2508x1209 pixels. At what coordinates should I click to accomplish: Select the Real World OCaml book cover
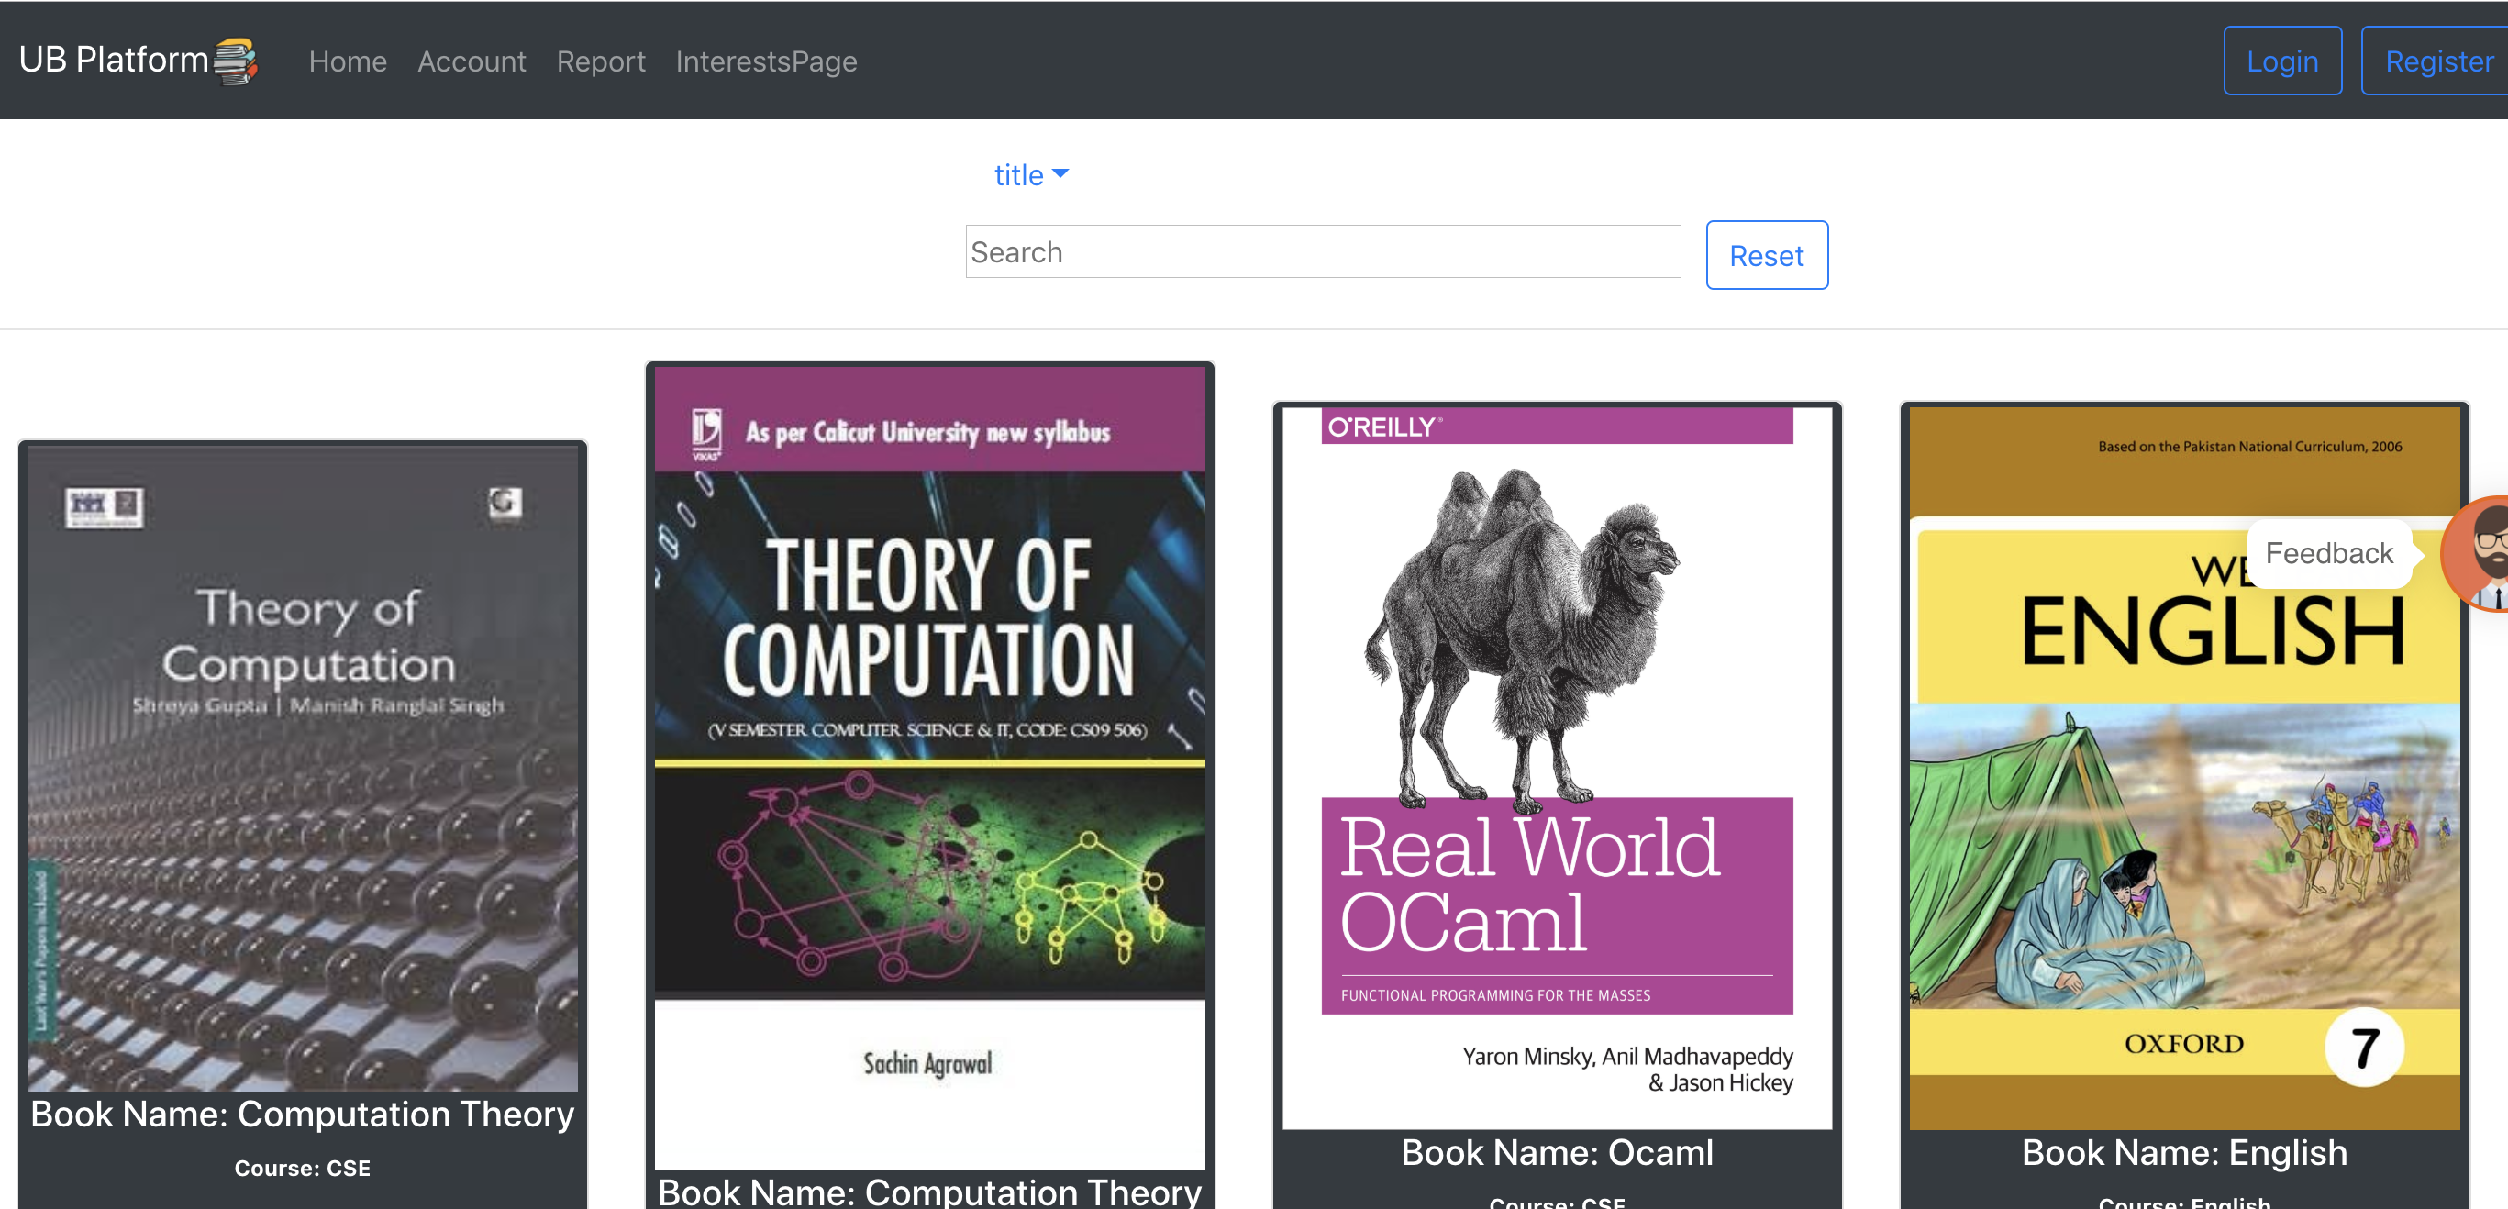coord(1557,767)
